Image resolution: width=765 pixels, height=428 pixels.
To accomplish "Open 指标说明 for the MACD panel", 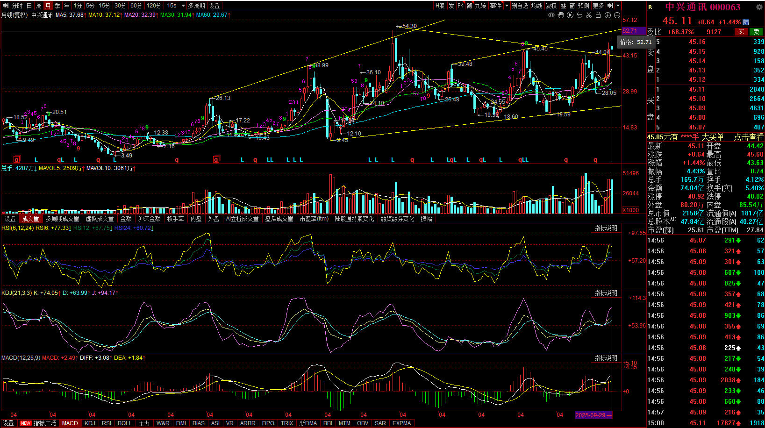I will pyautogui.click(x=606, y=358).
